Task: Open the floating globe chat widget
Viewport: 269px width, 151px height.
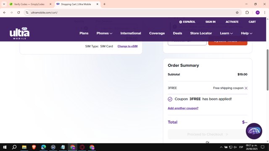Action: [x=254, y=131]
